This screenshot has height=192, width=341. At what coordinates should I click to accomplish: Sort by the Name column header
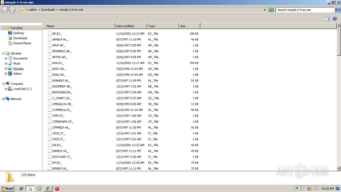[x=79, y=26]
